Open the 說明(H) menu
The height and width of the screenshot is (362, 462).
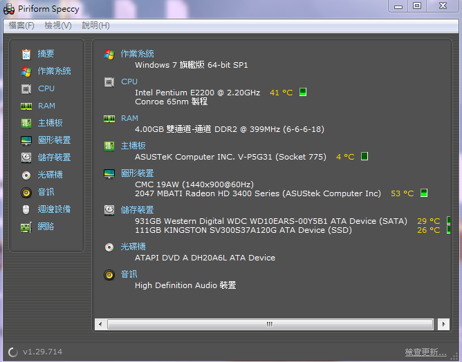pos(95,26)
